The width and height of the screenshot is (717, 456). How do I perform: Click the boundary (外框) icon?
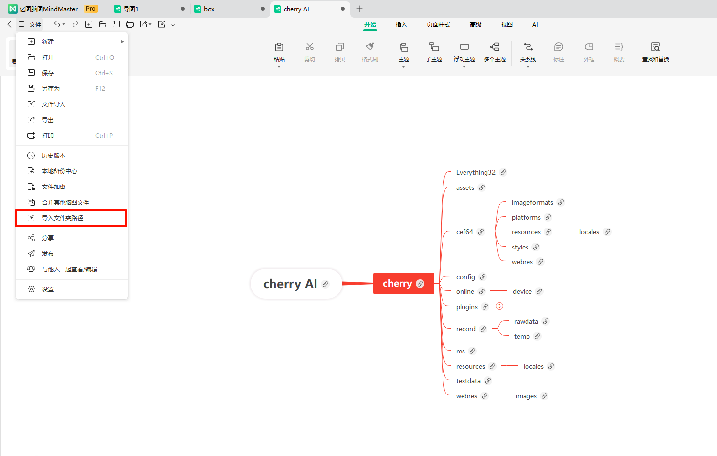(589, 47)
